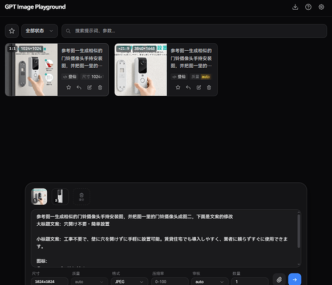This screenshot has height=285, width=332.
Task: Open the JPEG format dropdown
Action: (x=129, y=282)
